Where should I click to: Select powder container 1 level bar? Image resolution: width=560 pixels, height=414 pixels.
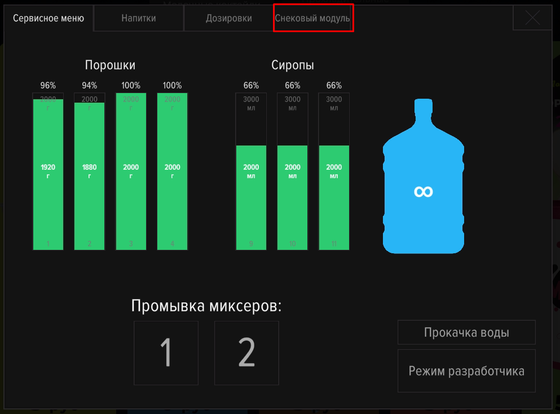point(48,171)
